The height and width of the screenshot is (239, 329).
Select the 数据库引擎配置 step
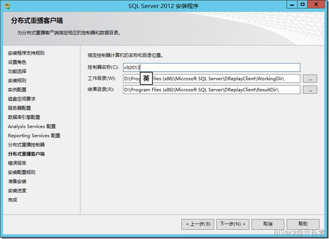[24, 117]
